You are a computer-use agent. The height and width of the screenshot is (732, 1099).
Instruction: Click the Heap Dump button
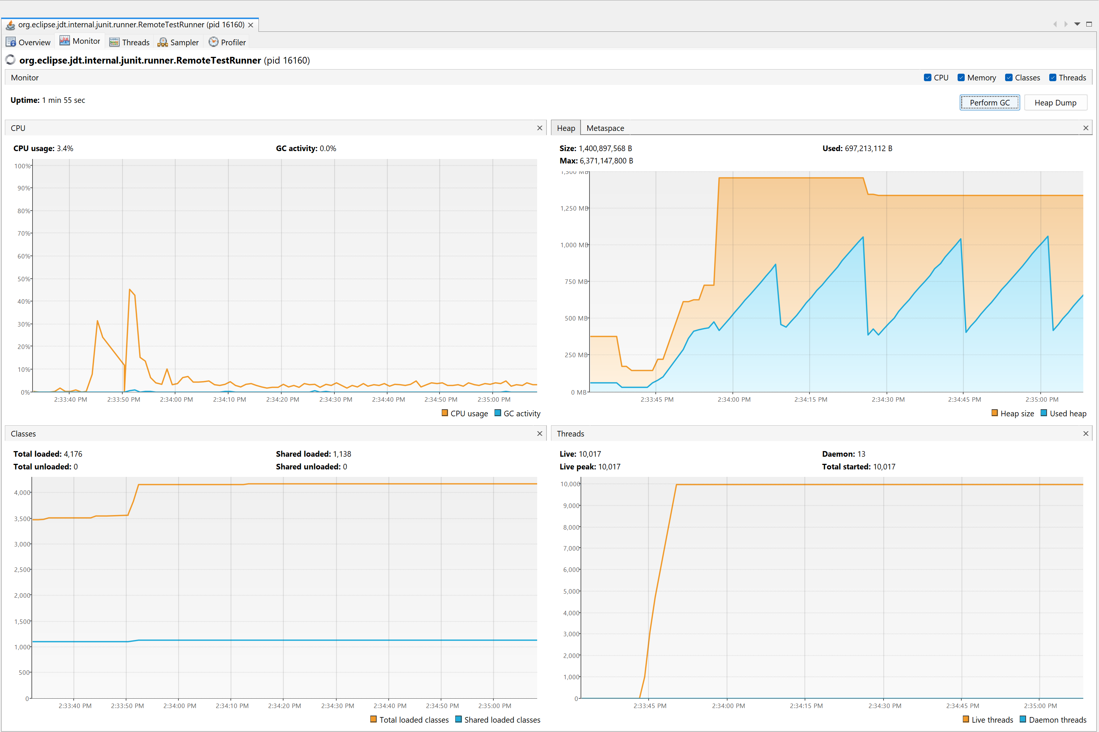tap(1055, 103)
